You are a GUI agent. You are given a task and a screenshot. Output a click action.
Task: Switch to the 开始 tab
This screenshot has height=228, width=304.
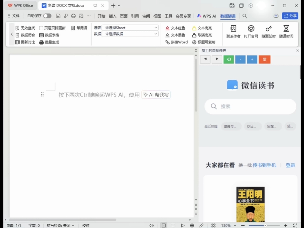[x=102, y=16]
